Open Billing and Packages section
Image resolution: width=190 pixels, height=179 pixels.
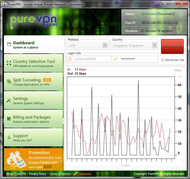[33, 119]
